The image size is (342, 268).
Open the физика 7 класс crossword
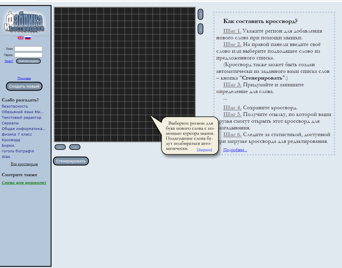click(x=17, y=134)
